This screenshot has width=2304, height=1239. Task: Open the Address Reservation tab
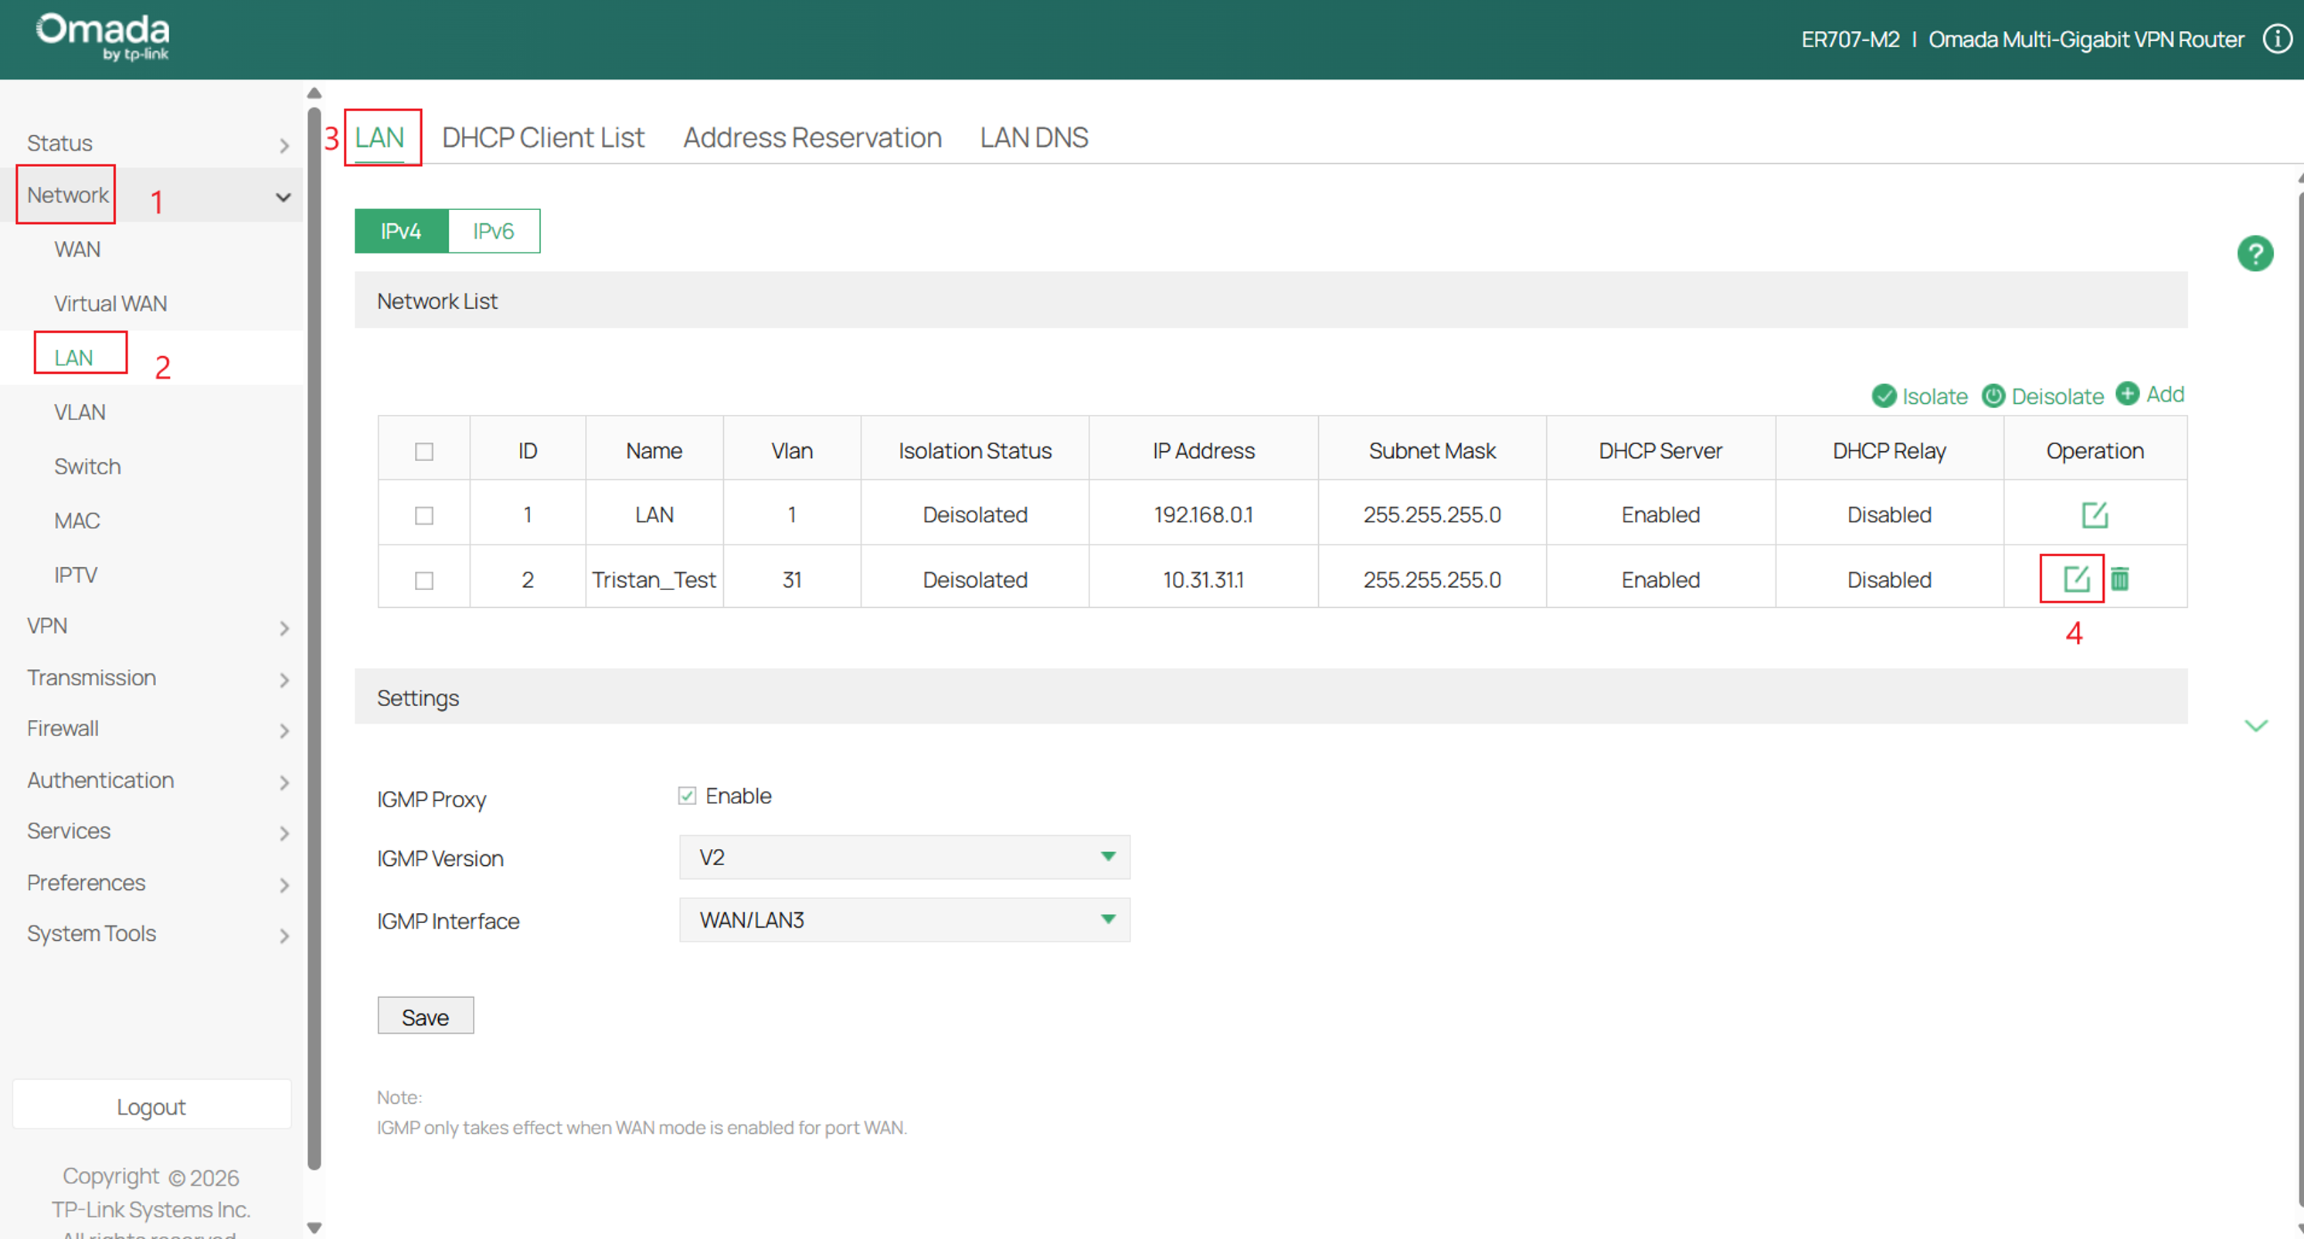(812, 137)
